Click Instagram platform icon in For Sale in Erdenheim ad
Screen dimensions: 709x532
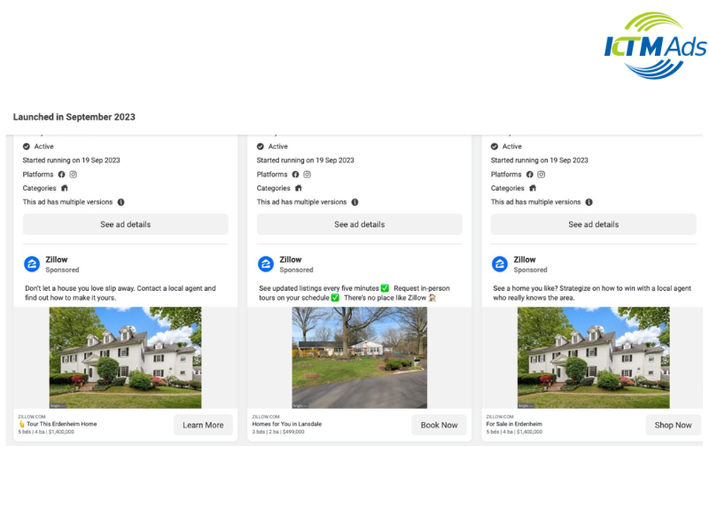(x=541, y=174)
